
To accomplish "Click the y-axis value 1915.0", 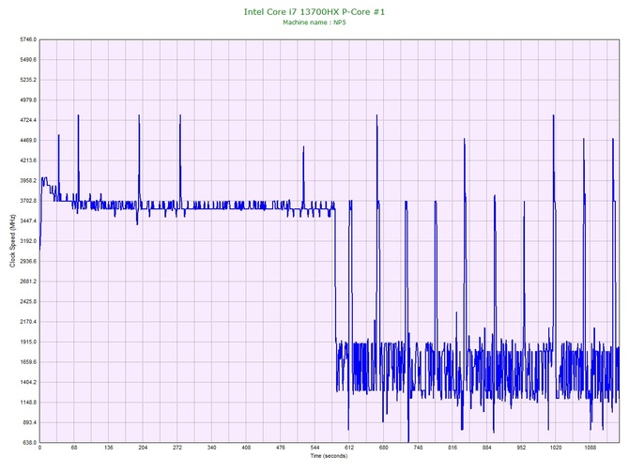I will click(28, 343).
